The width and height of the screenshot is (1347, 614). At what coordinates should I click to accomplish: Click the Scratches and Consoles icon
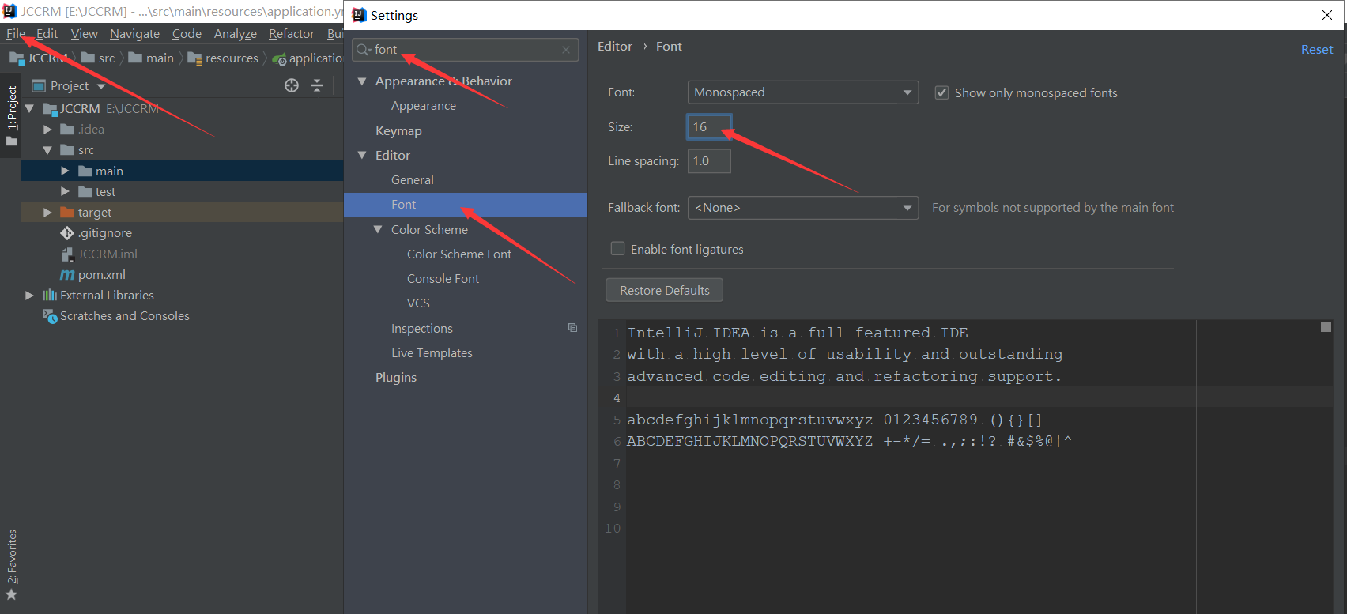pos(50,315)
